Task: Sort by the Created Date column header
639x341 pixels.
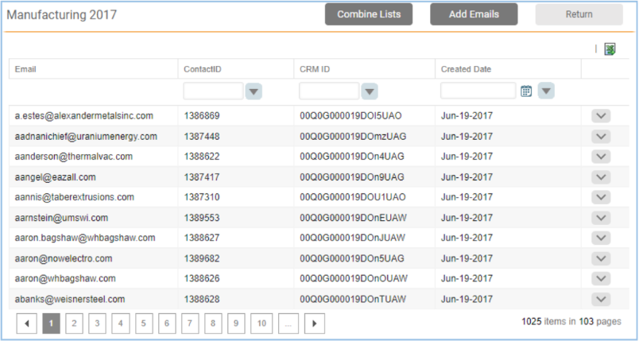Action: pyautogui.click(x=466, y=69)
